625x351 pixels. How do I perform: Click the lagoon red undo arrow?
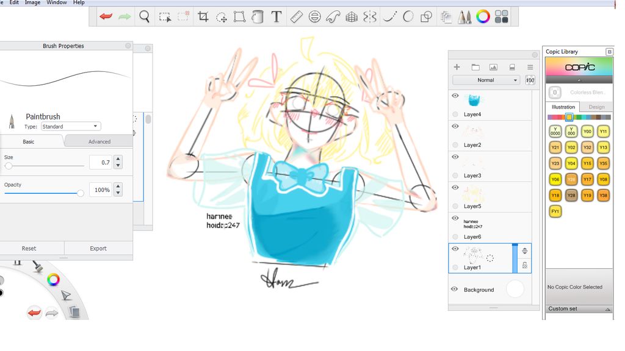point(34,313)
